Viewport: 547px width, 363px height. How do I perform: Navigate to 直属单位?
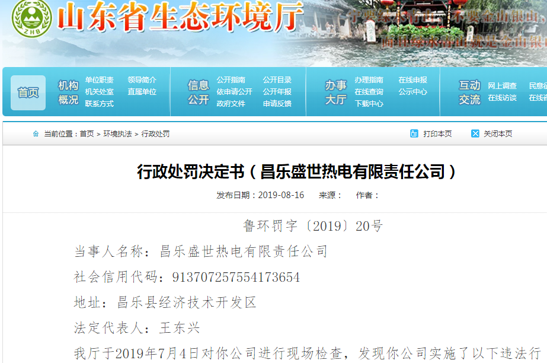pyautogui.click(x=142, y=92)
